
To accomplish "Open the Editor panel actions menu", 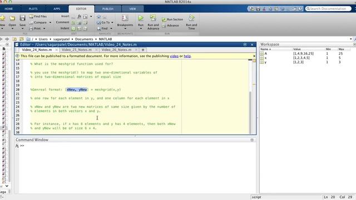I will click(x=245, y=44).
